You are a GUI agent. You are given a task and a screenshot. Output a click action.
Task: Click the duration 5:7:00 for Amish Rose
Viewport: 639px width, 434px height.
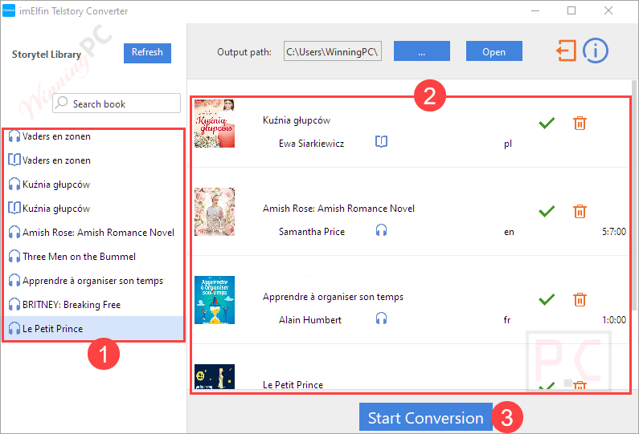pyautogui.click(x=614, y=232)
